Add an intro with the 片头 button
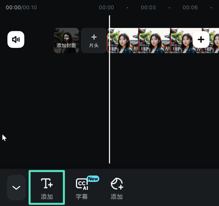The height and width of the screenshot is (206, 219). click(x=94, y=41)
